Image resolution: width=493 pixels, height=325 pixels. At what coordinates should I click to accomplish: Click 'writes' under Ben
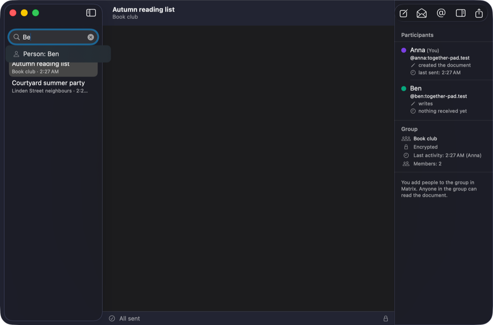pyautogui.click(x=426, y=104)
